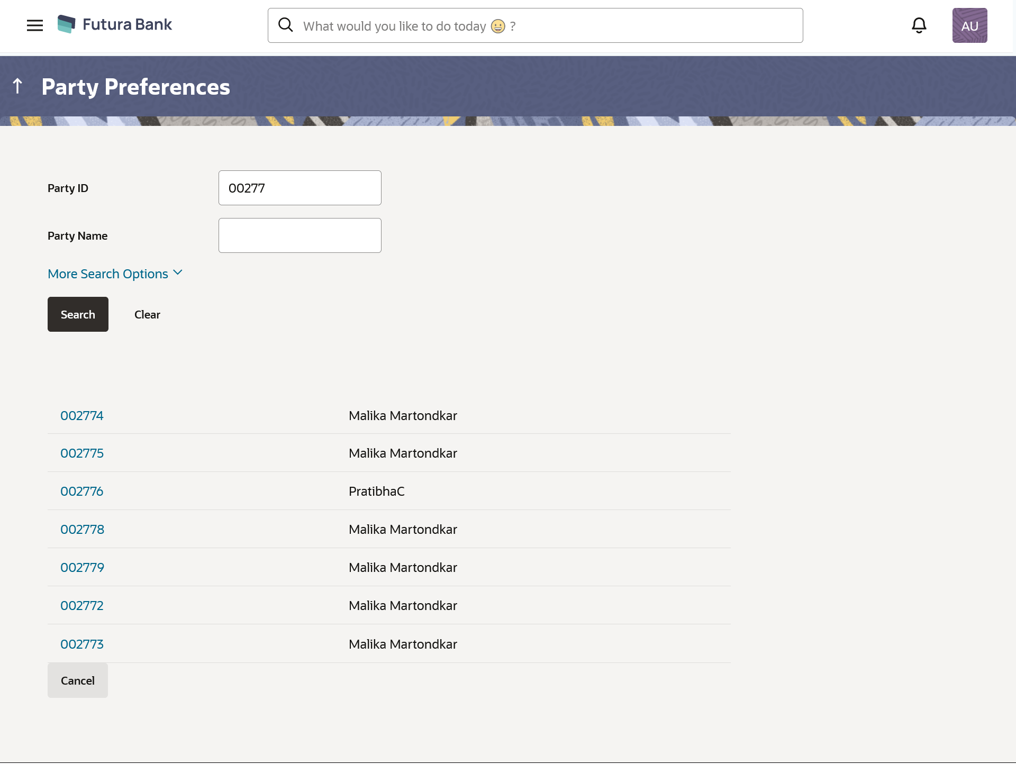This screenshot has height=764, width=1016.
Task: Click the Futura Bank logo
Action: 115,24
